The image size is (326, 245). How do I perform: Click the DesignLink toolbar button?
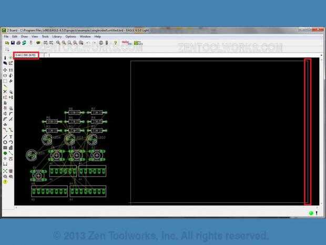tap(127, 43)
